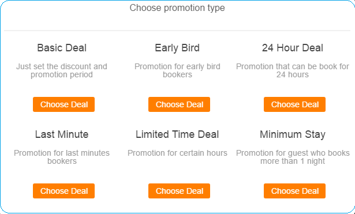Click the Choose promotion type title
The image size is (355, 214).
177,8
